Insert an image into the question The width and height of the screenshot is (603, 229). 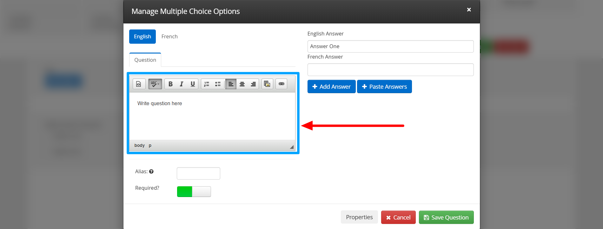coord(267,84)
